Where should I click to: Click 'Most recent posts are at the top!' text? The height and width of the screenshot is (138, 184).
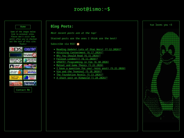coord(74,33)
